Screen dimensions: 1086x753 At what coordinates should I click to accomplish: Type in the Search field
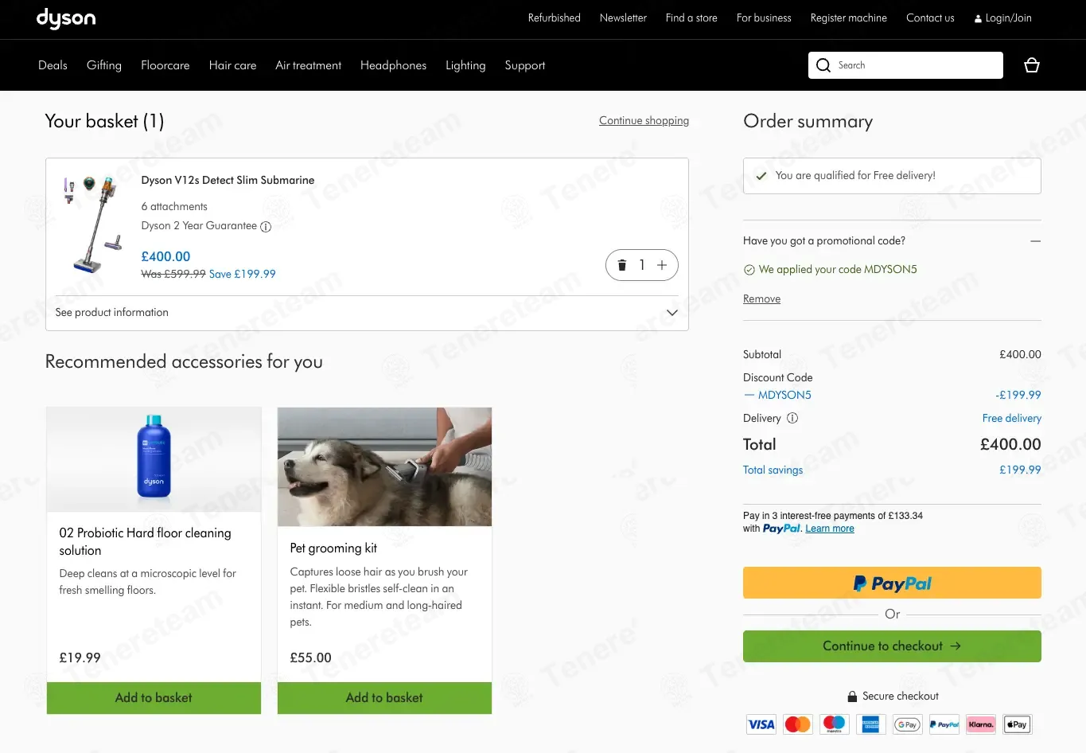(x=915, y=65)
